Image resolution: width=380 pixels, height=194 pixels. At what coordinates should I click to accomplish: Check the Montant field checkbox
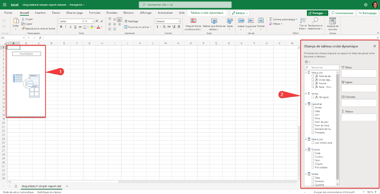click(x=313, y=181)
